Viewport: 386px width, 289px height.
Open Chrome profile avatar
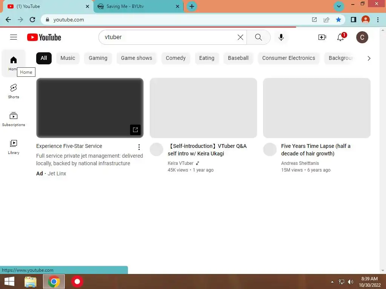[366, 20]
